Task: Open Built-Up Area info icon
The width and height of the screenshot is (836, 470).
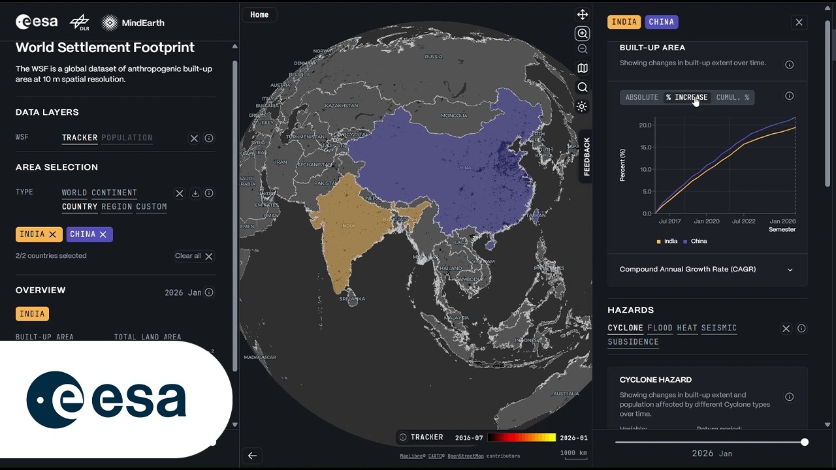Action: (789, 65)
